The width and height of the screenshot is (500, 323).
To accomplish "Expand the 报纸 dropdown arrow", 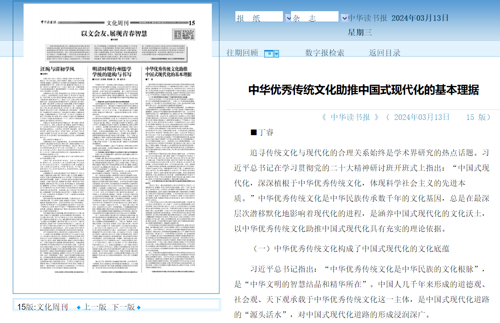I will point(288,18).
